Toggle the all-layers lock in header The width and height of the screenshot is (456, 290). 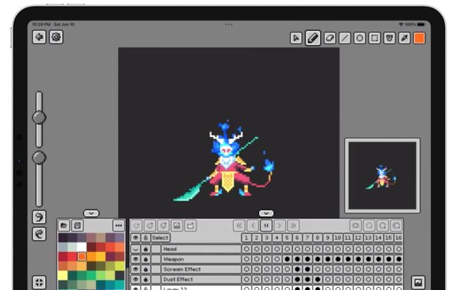point(145,238)
